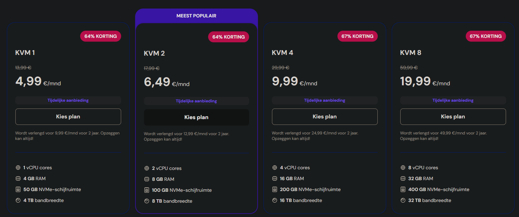Screen dimensions: 519x217
Task: Click the bandwidth icon under KVM 8
Action: (402, 200)
